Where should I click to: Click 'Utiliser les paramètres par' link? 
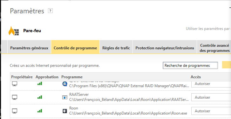tap(208, 29)
